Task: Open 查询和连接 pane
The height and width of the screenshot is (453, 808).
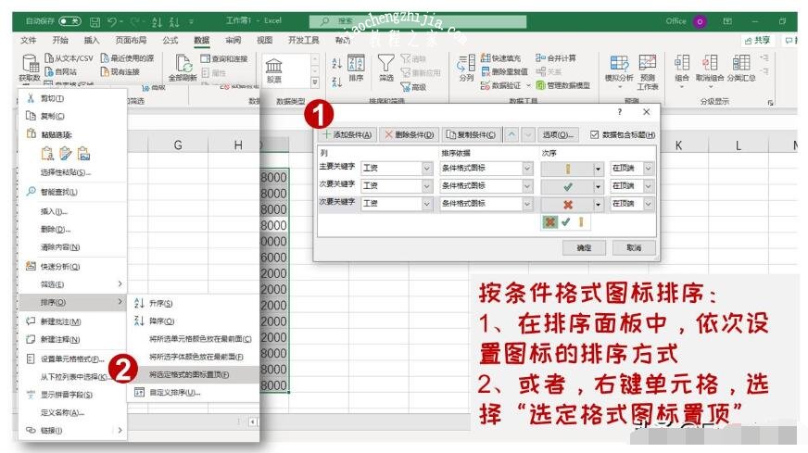Action: tap(223, 58)
